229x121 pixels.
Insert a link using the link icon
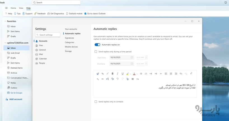pyautogui.click(x=181, y=74)
